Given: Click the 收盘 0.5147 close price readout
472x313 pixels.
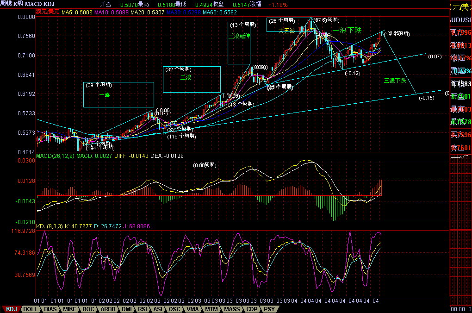Looking at the screenshot, I should point(231,5).
